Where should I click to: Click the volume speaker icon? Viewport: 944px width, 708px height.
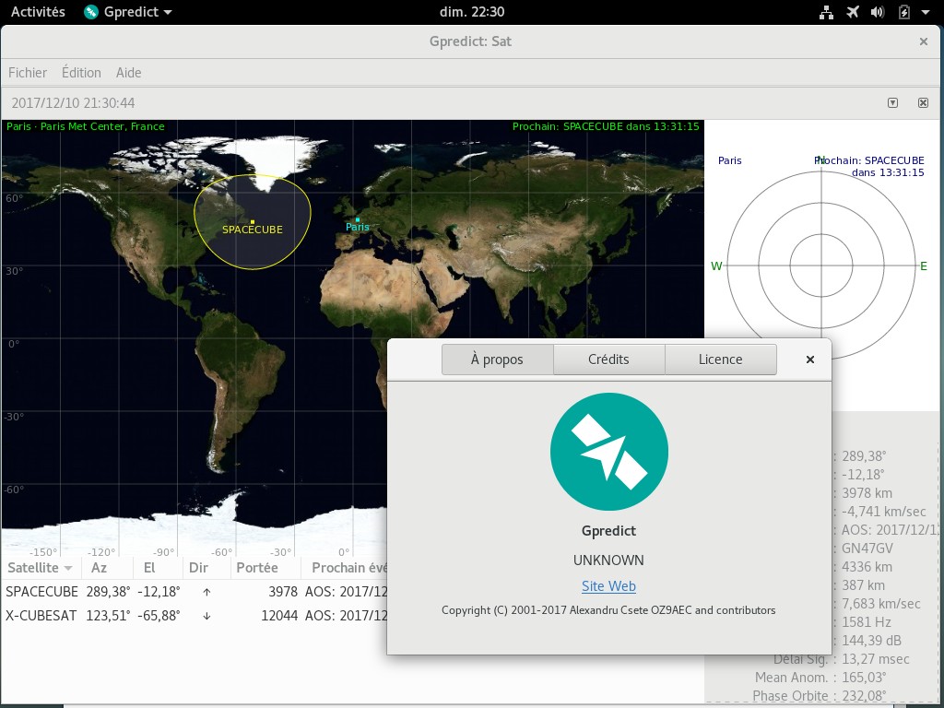tap(878, 12)
